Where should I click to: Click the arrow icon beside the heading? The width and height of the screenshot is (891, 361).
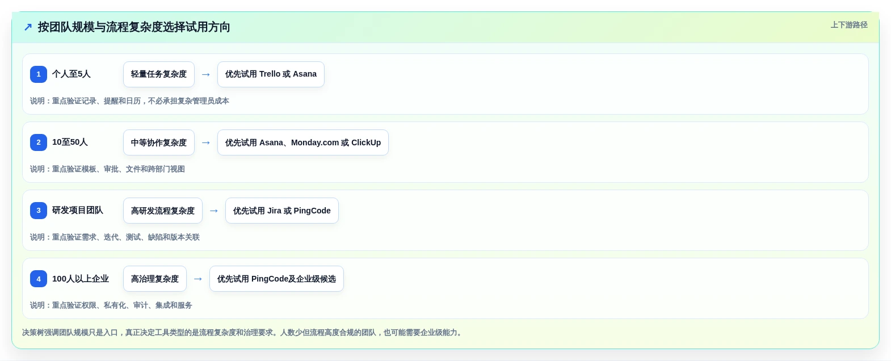pos(28,27)
